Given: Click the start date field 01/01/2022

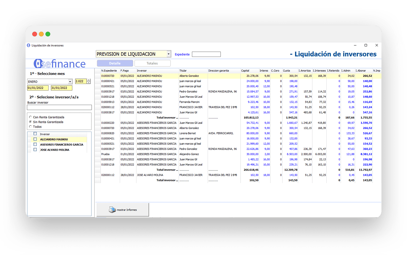Looking at the screenshot, I should pyautogui.click(x=38, y=88).
